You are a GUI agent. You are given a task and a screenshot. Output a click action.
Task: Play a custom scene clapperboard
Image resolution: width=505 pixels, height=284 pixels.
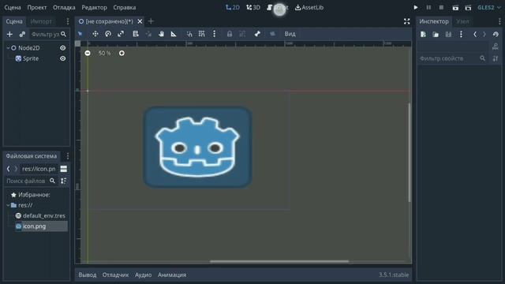coord(468,7)
